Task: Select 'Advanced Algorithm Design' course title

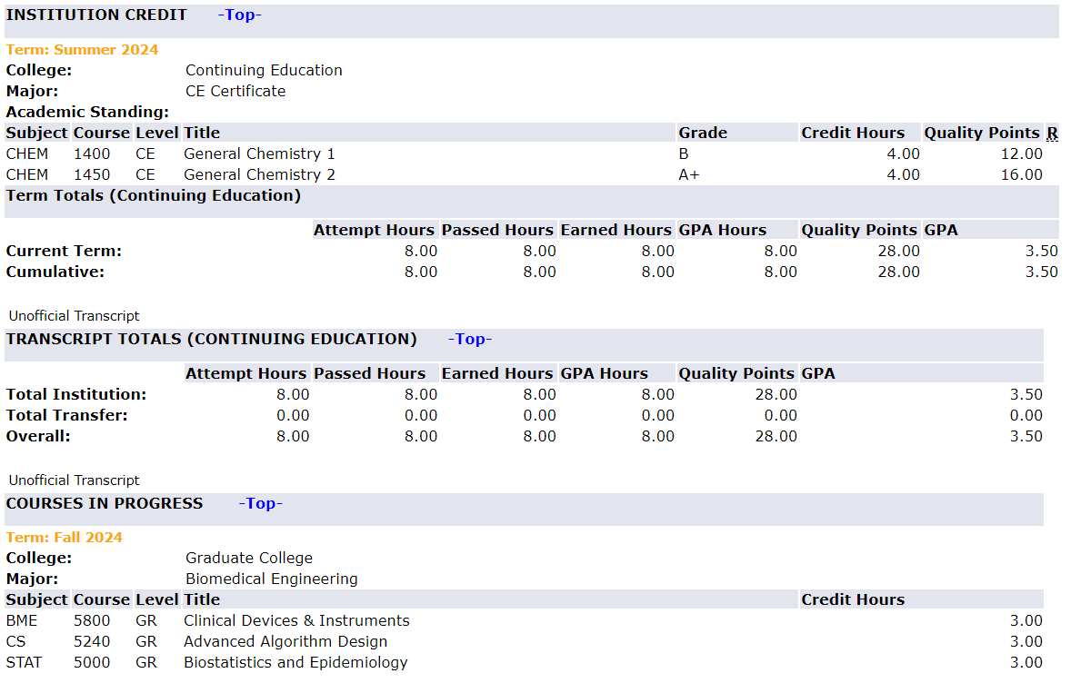Action: (285, 642)
